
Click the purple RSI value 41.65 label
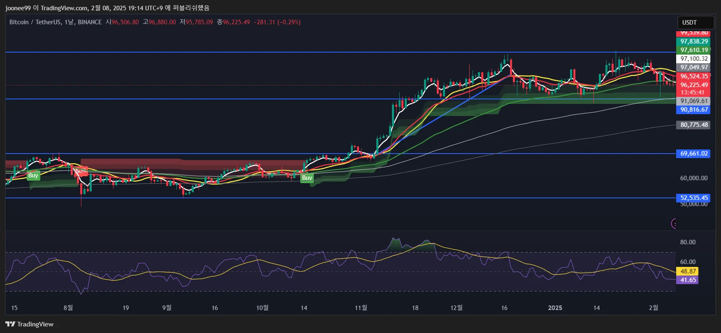coord(688,280)
